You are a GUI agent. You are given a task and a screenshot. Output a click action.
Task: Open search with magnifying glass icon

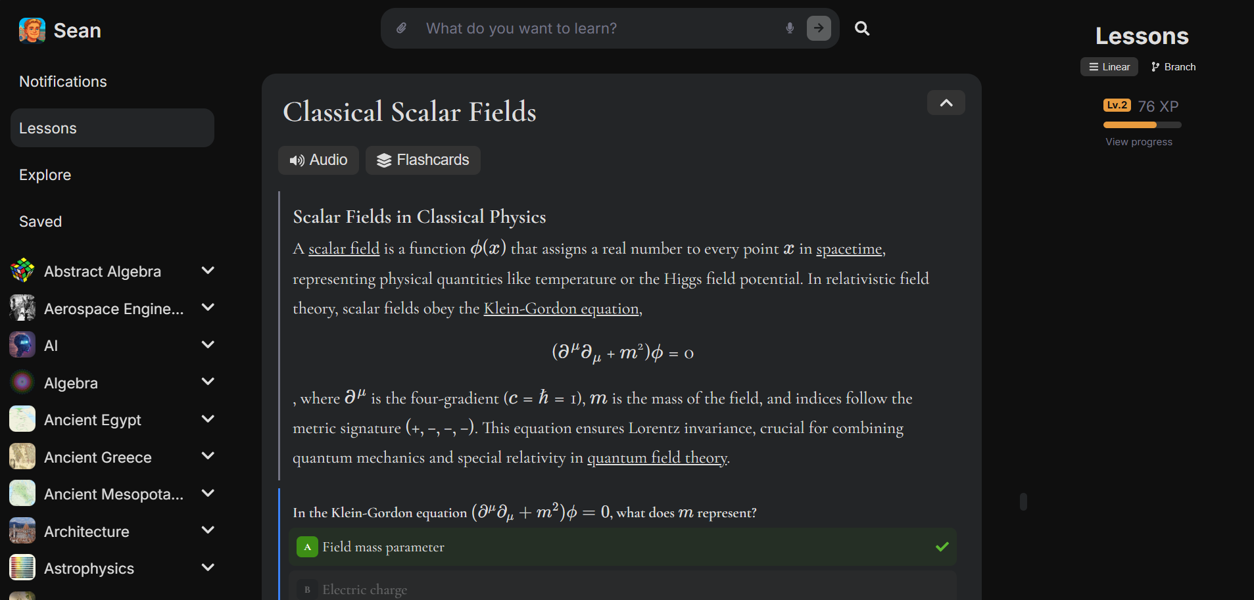click(862, 28)
